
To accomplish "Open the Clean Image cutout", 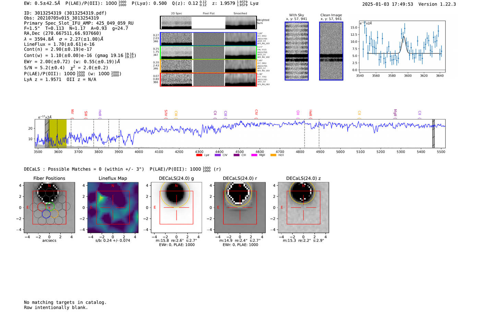I will [331, 51].
